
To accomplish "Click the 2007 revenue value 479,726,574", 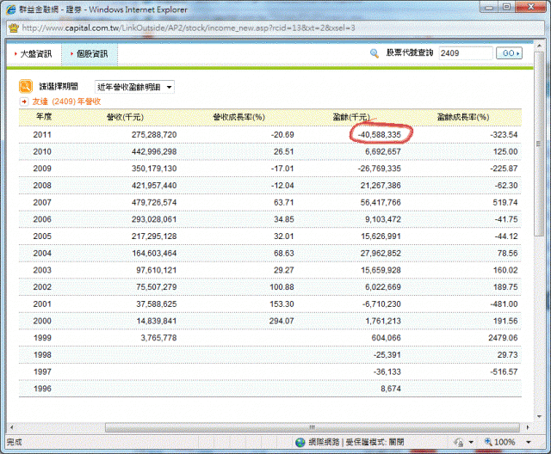I will coord(154,202).
